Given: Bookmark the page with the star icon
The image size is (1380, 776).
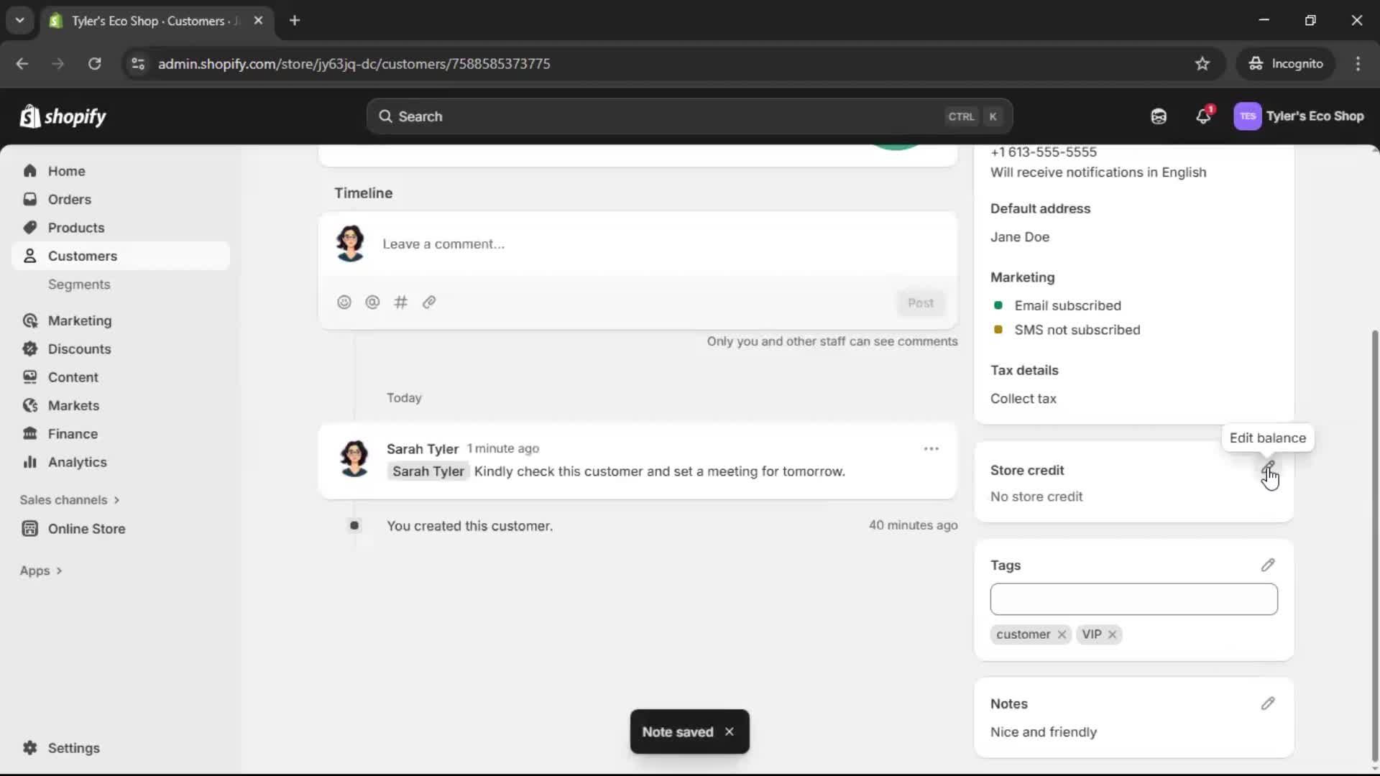Looking at the screenshot, I should pyautogui.click(x=1203, y=63).
